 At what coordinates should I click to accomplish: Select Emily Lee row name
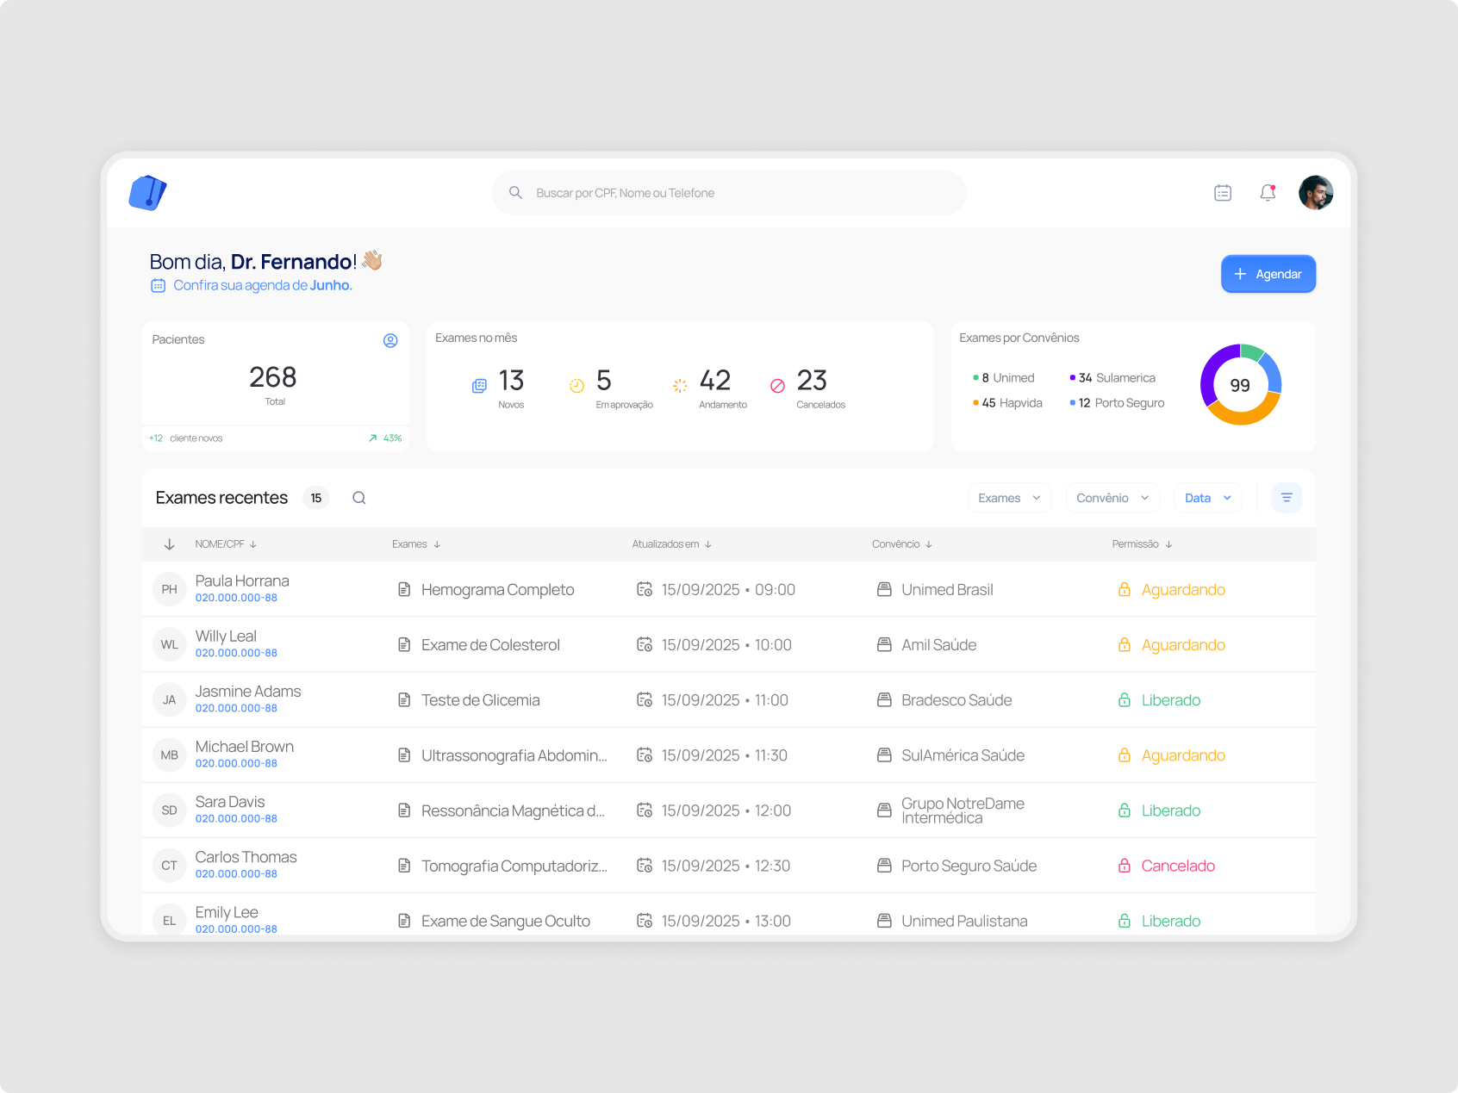[227, 912]
